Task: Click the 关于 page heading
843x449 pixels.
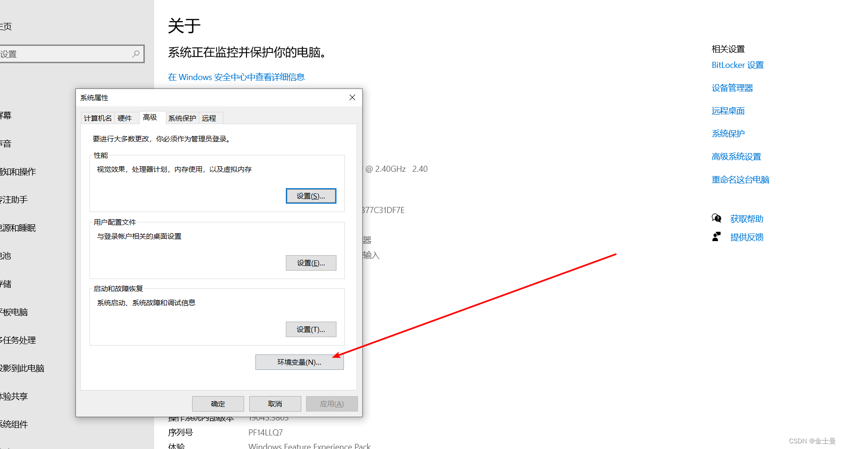Action: click(x=184, y=26)
